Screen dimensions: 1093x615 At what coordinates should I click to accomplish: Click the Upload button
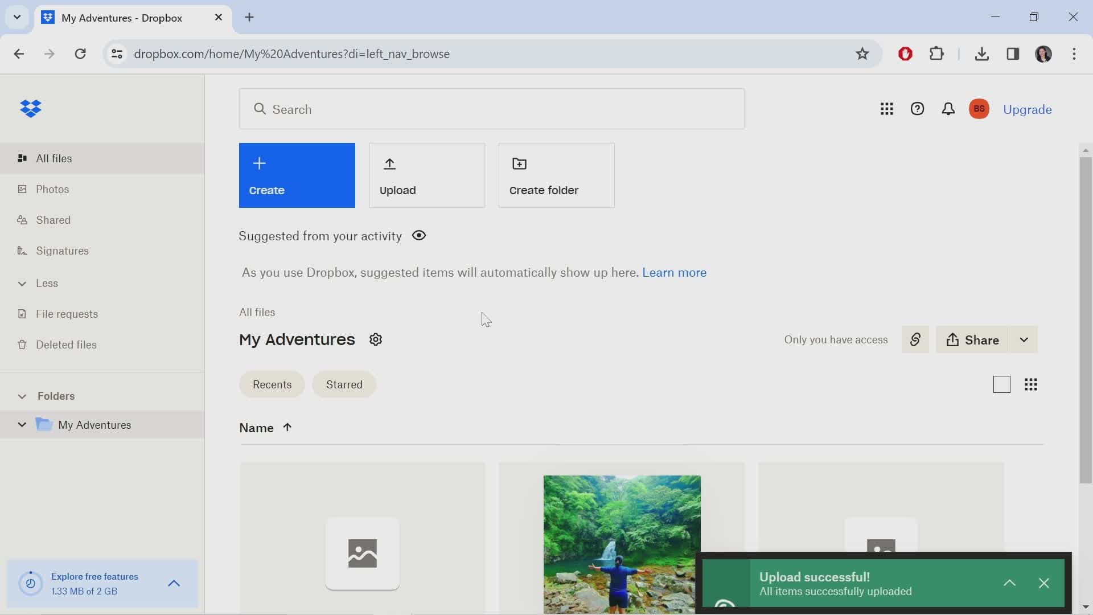[x=428, y=175]
